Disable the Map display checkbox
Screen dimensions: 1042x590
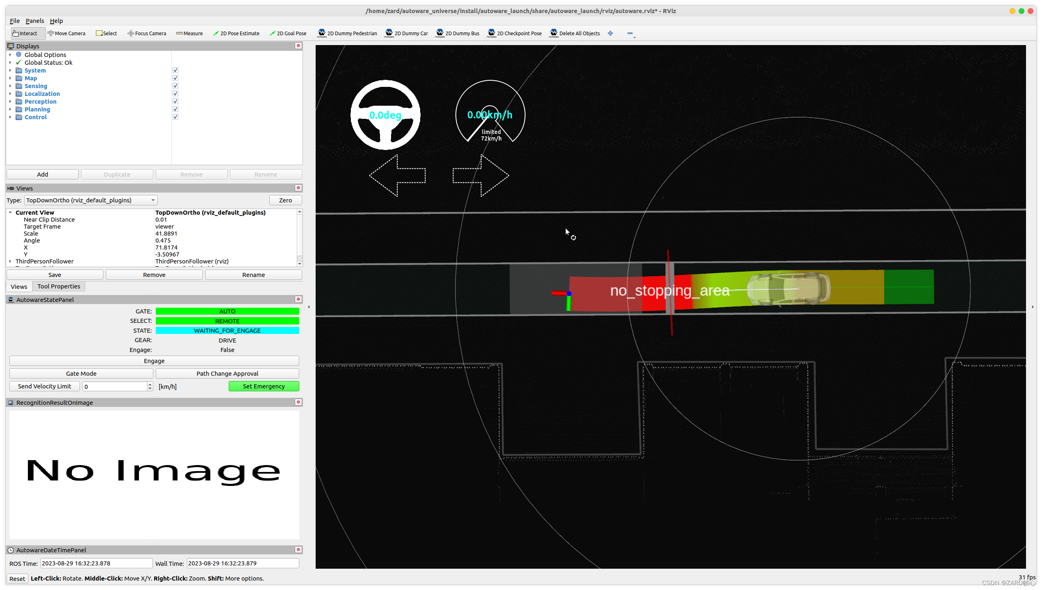(x=175, y=78)
